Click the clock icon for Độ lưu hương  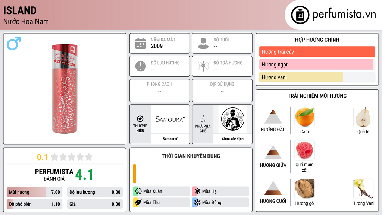point(141,66)
